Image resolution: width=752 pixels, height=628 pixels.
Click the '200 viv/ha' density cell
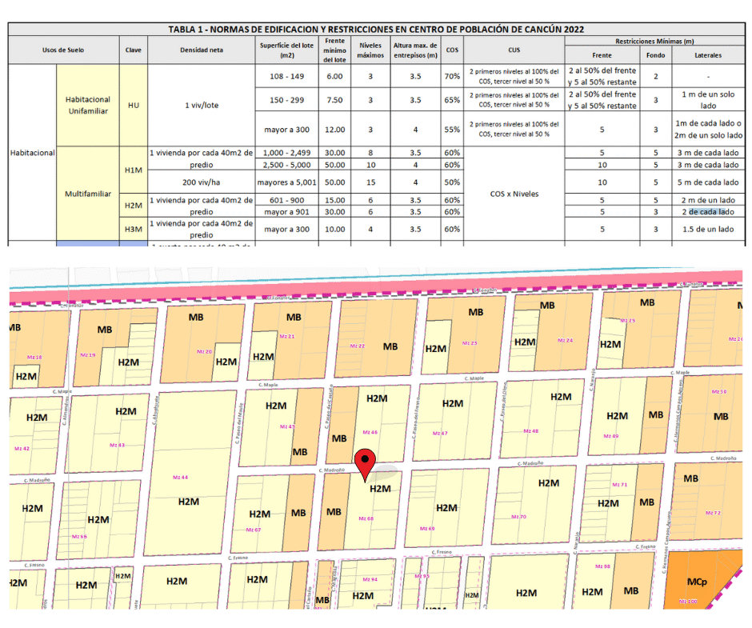202,182
